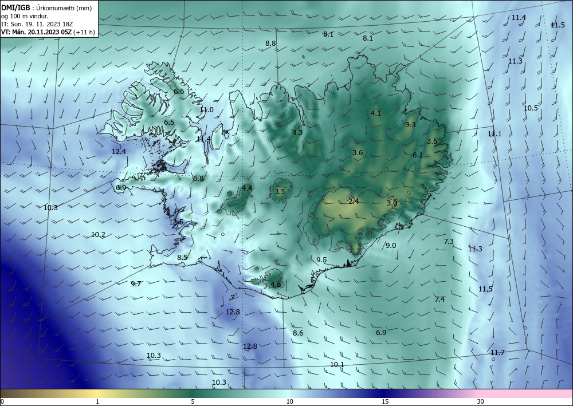Click the map value "4.3"
The width and height of the screenshot is (573, 406).
pos(297,132)
